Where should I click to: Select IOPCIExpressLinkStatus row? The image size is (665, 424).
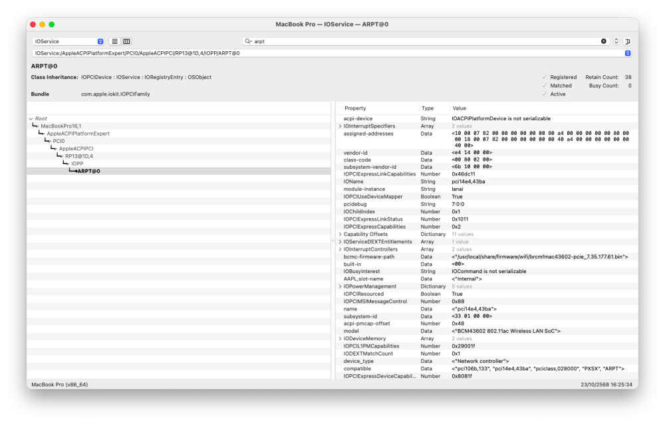coord(487,219)
